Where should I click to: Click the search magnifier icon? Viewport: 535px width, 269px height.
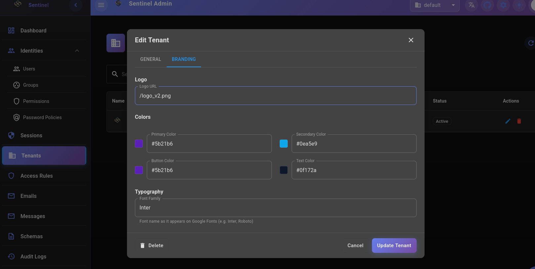[115, 74]
